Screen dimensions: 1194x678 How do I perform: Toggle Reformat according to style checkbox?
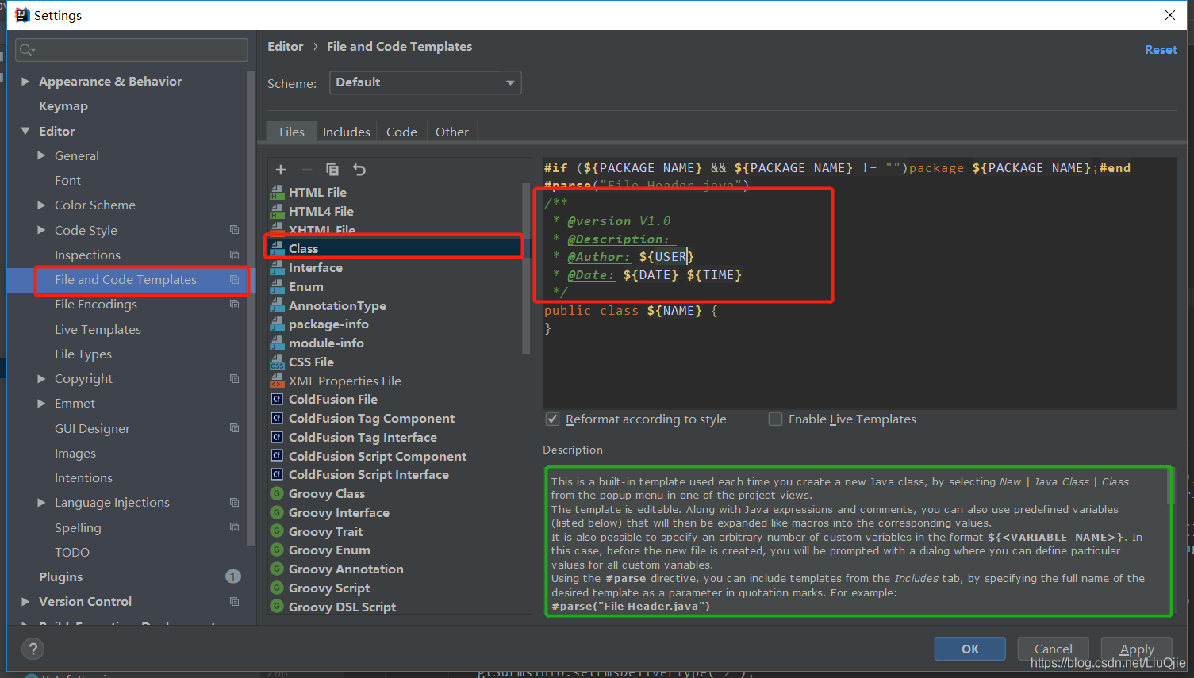point(553,419)
